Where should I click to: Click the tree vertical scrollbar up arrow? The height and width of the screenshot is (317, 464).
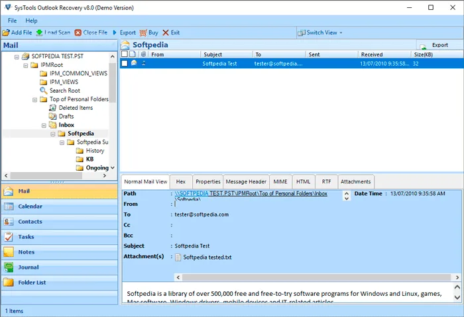pos(113,56)
